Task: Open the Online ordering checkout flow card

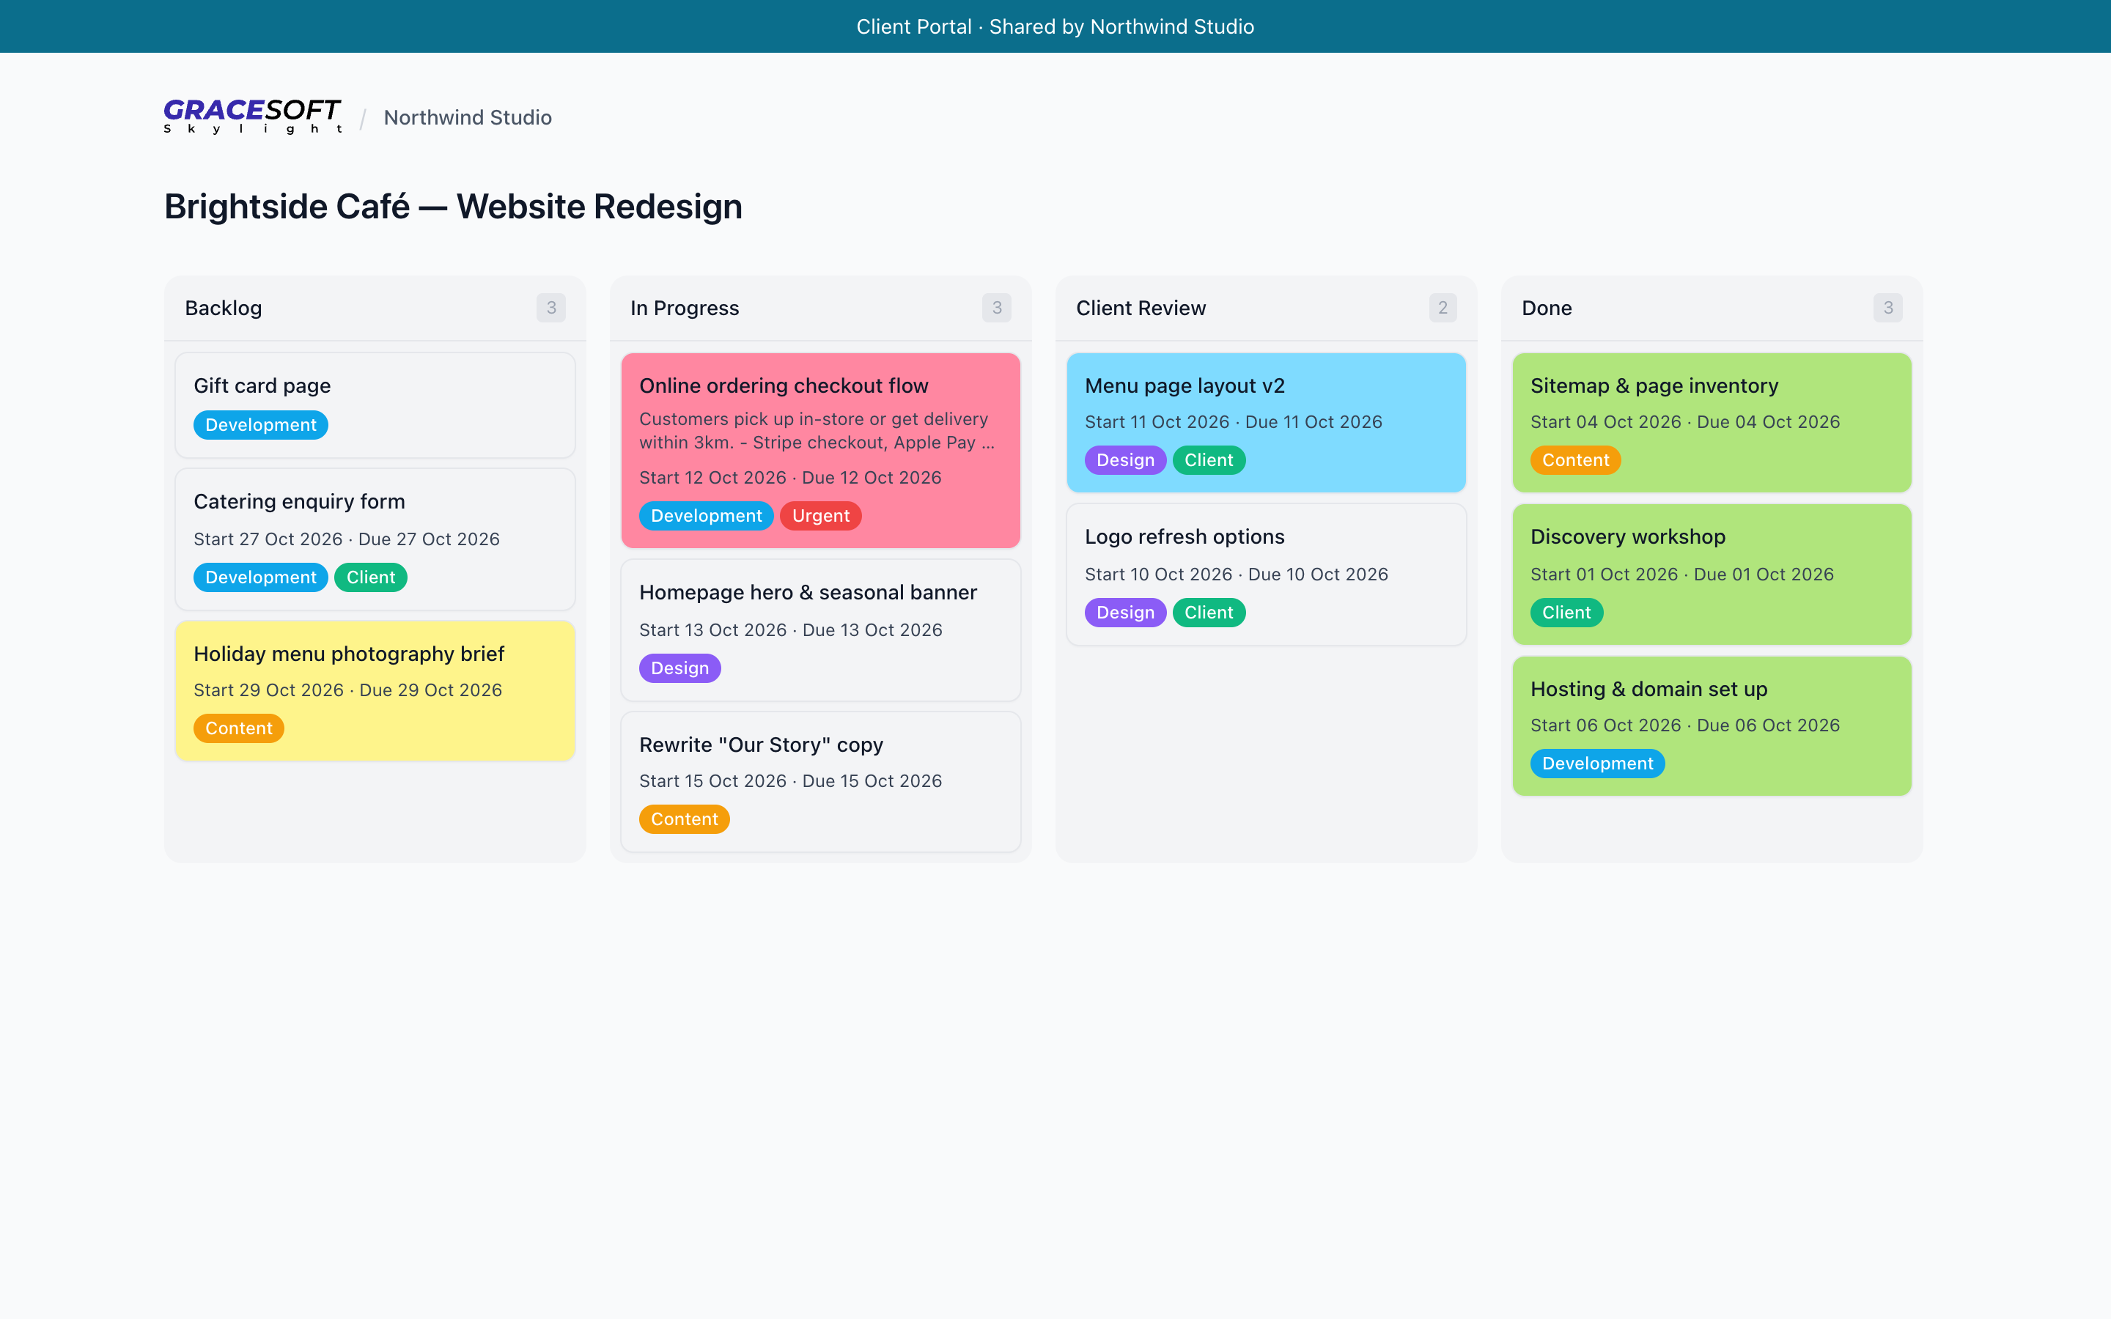Action: click(821, 450)
